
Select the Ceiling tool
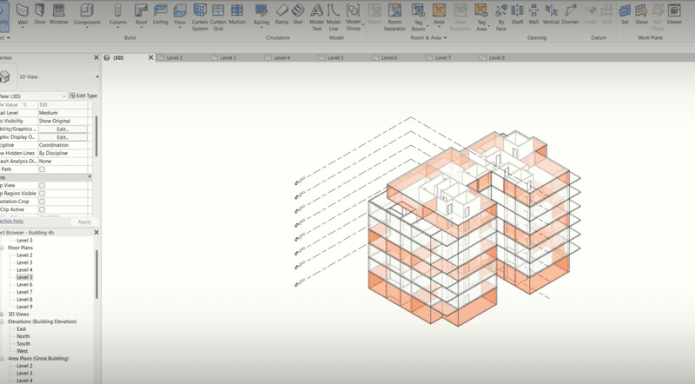[161, 14]
